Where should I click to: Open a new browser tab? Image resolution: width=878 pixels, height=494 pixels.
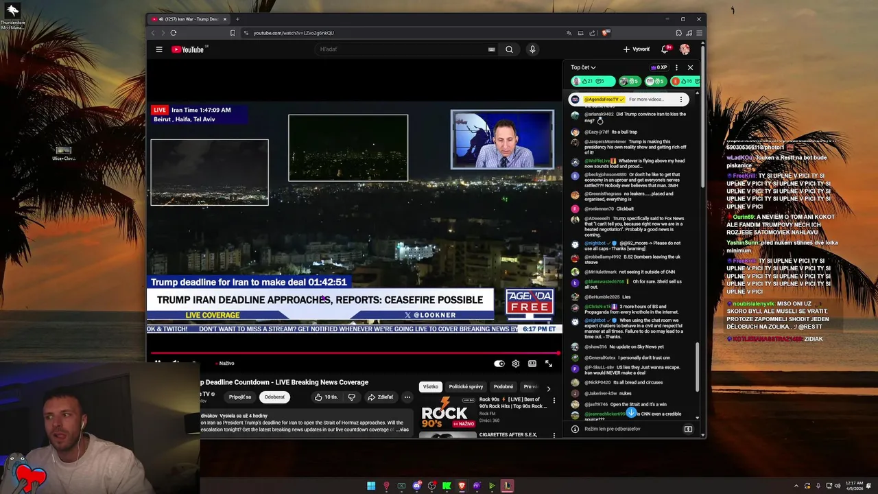[x=238, y=19]
